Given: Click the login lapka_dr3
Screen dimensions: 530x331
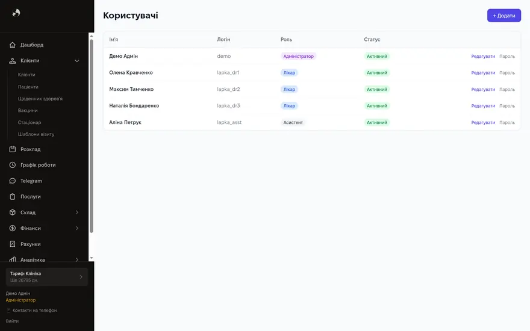Looking at the screenshot, I should (228, 106).
